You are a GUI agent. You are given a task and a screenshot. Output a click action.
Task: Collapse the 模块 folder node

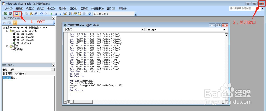(x=7, y=46)
